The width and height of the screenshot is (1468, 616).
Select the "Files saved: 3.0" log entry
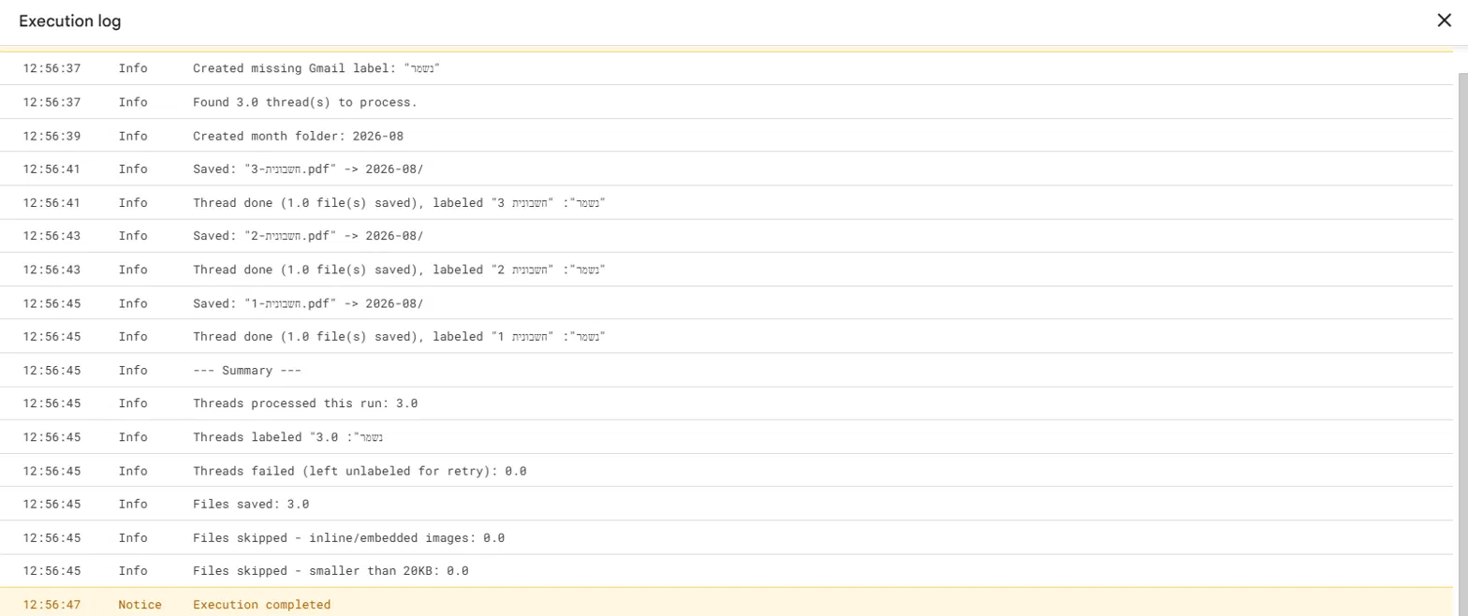[727, 504]
